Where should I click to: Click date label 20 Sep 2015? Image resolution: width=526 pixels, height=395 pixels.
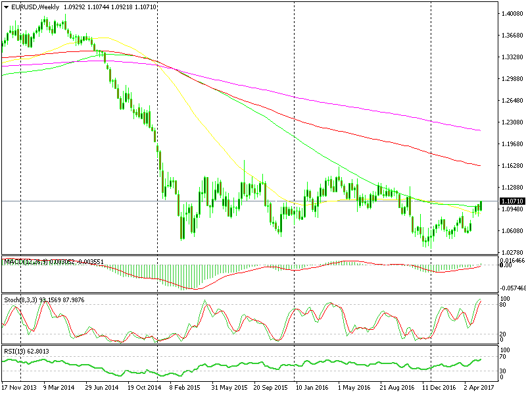coord(270,388)
